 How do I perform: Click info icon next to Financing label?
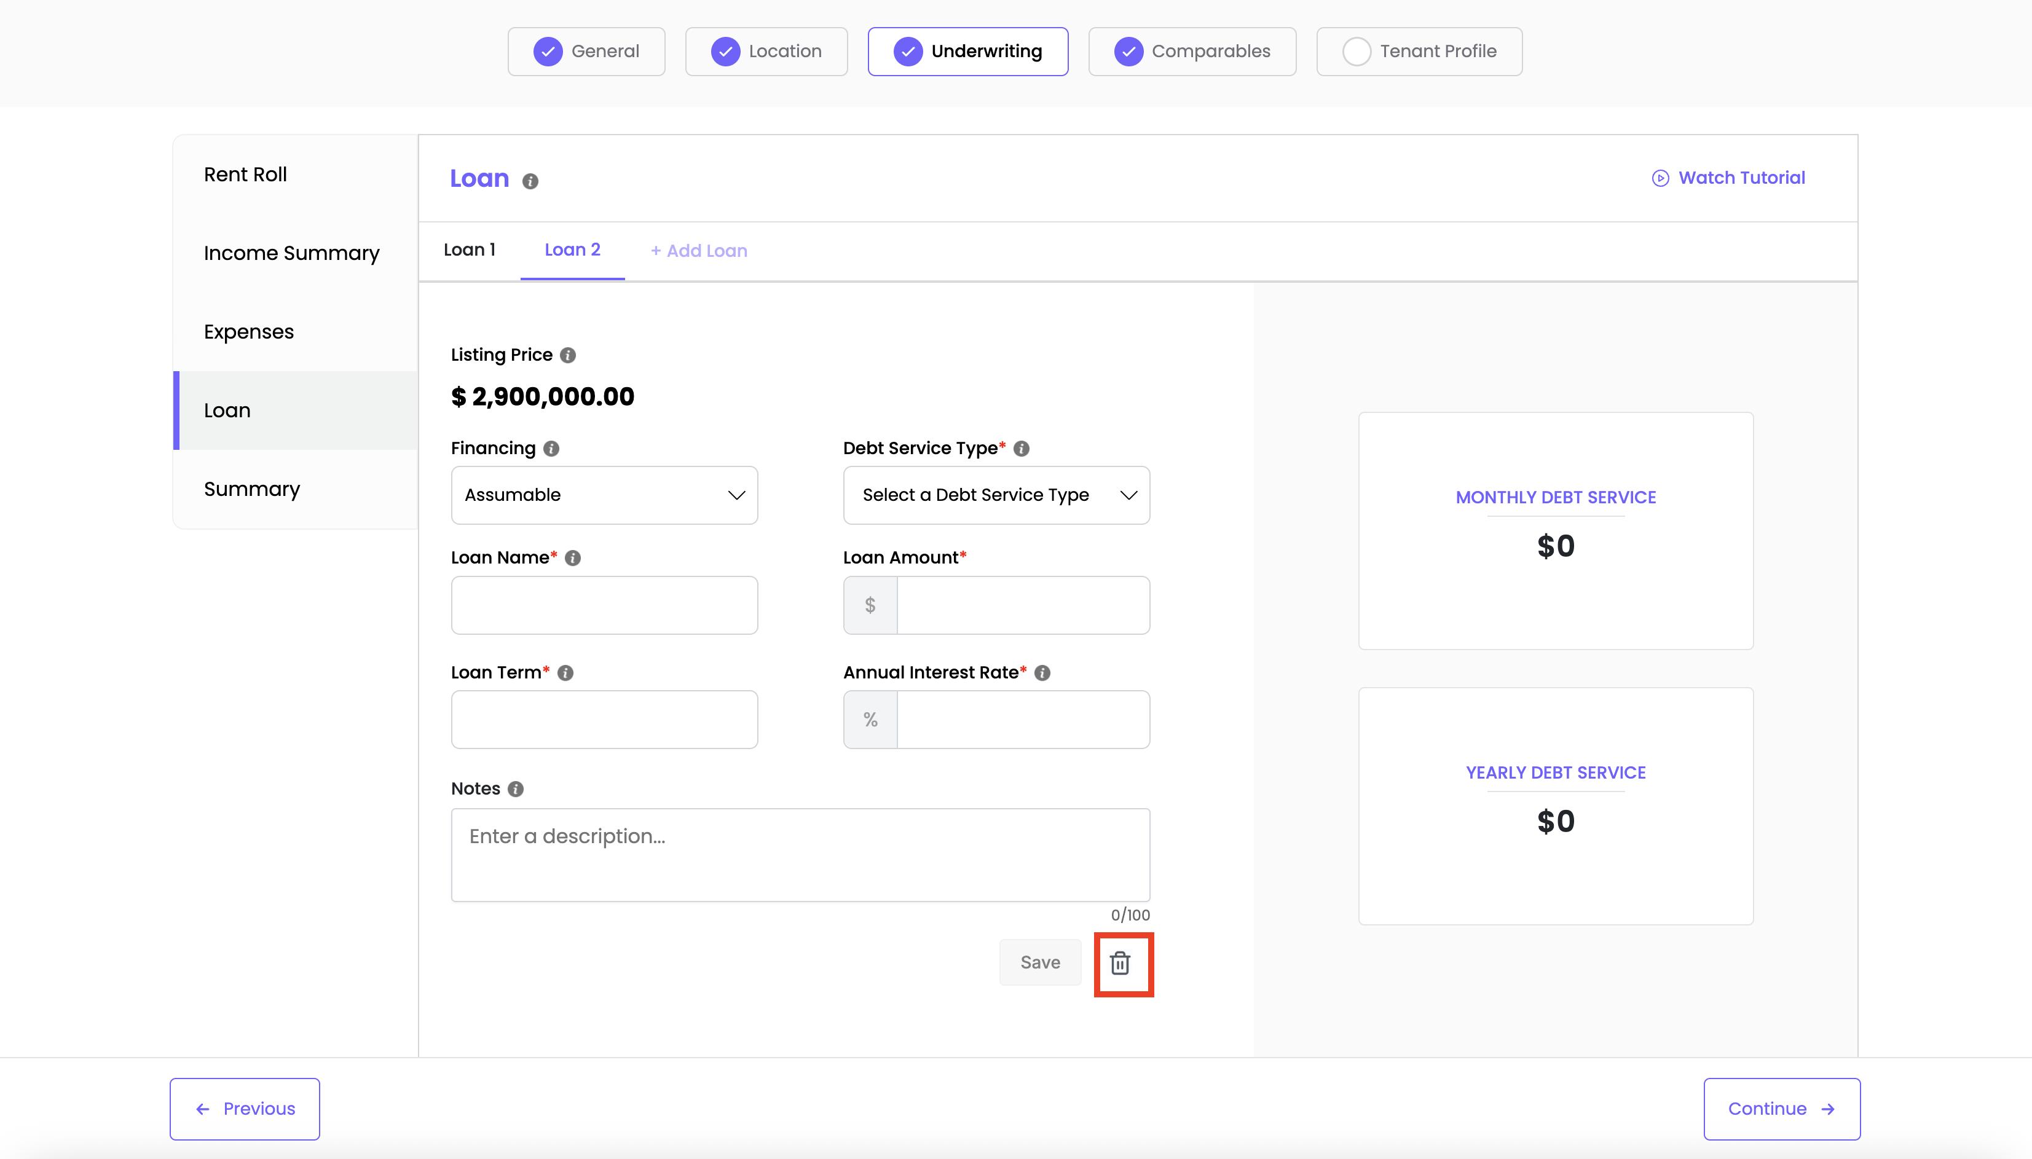pos(551,449)
